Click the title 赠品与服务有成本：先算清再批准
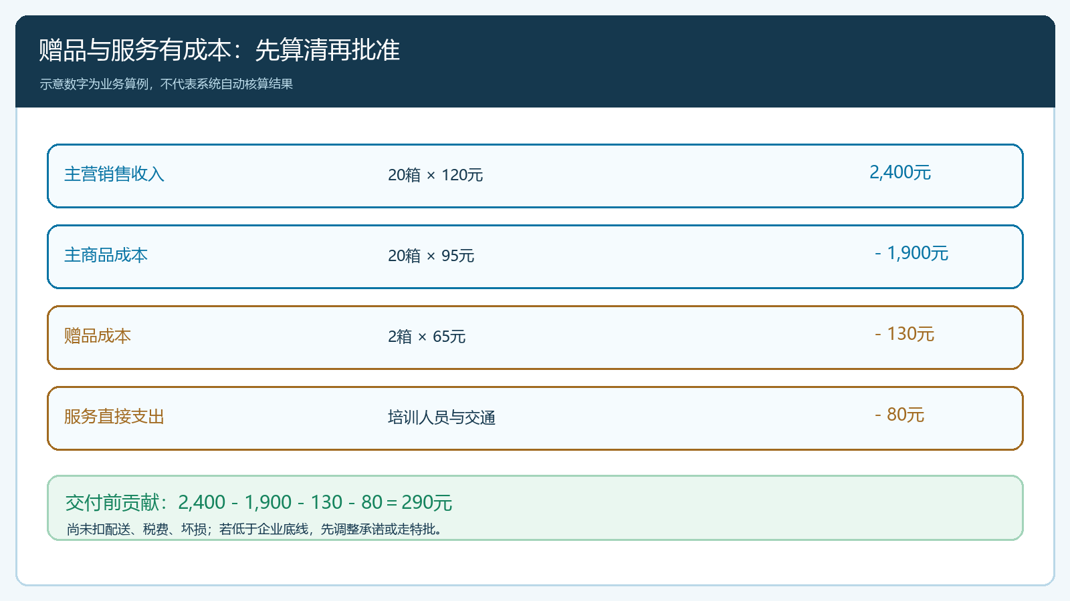 click(x=219, y=50)
